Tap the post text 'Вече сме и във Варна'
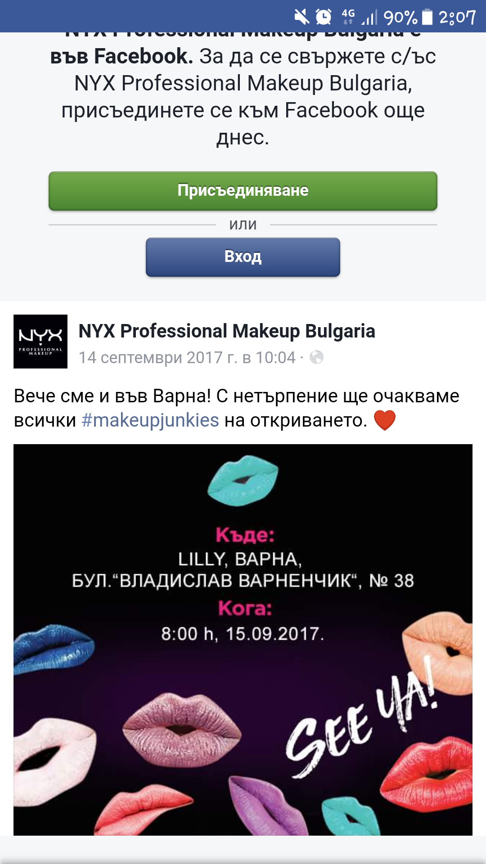The image size is (486, 864). [x=112, y=396]
